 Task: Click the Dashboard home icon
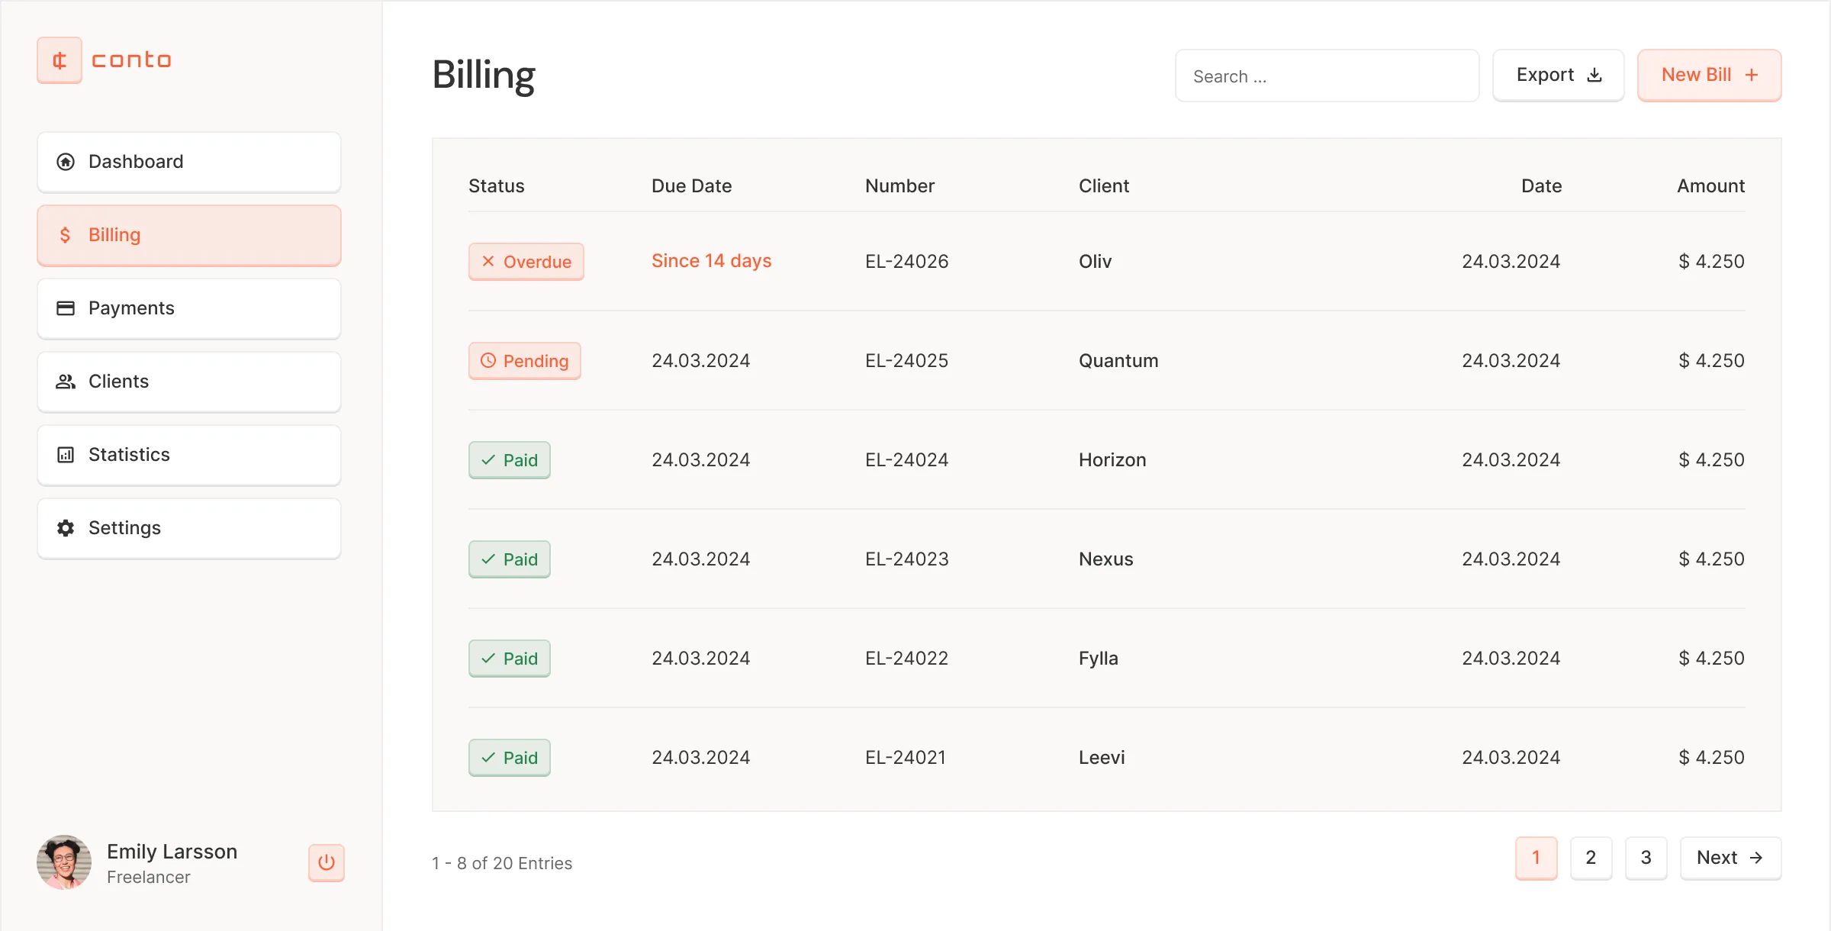pos(66,162)
